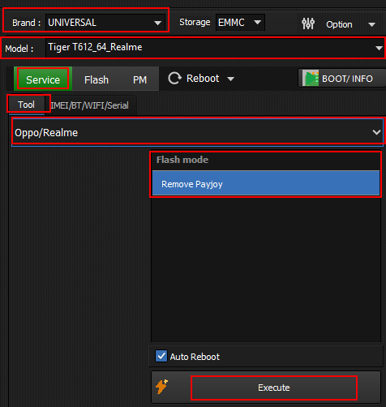Image resolution: width=386 pixels, height=407 pixels.
Task: Click the circular Reboot arrow icon
Action: pos(174,79)
